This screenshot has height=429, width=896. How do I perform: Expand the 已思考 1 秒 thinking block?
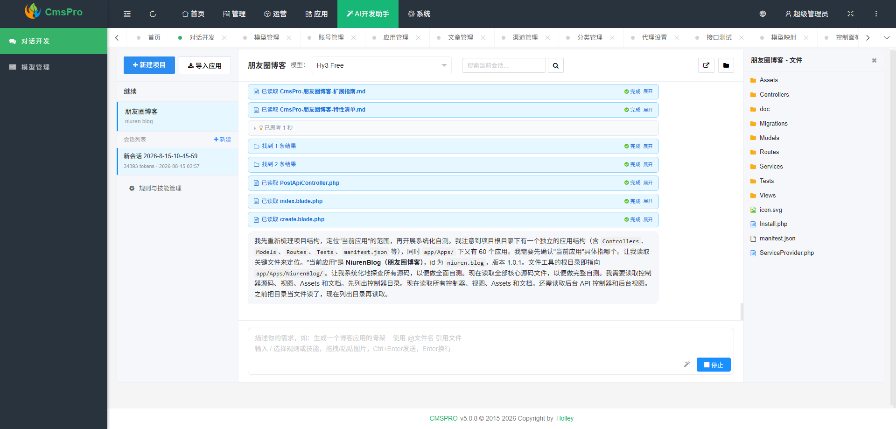coord(453,128)
